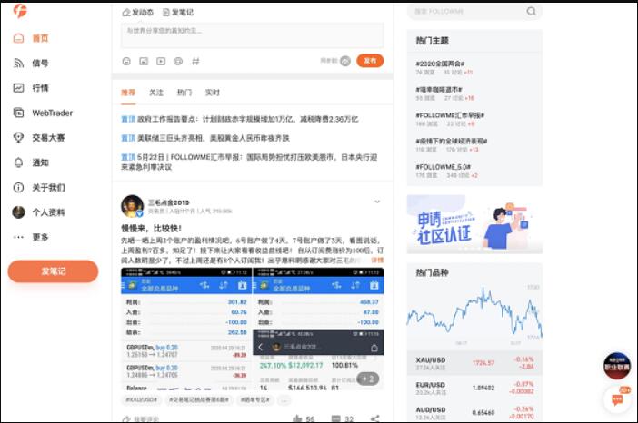Select the AUD/USD row in 热门品种
638x423 pixels.
coord(474,412)
